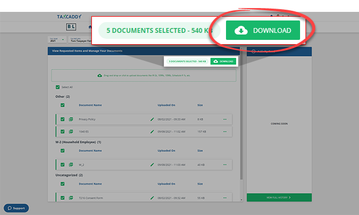Screen dimensions: 359x215
Task: Click the Coming Soon text in the activity panel
Action: (x=279, y=123)
